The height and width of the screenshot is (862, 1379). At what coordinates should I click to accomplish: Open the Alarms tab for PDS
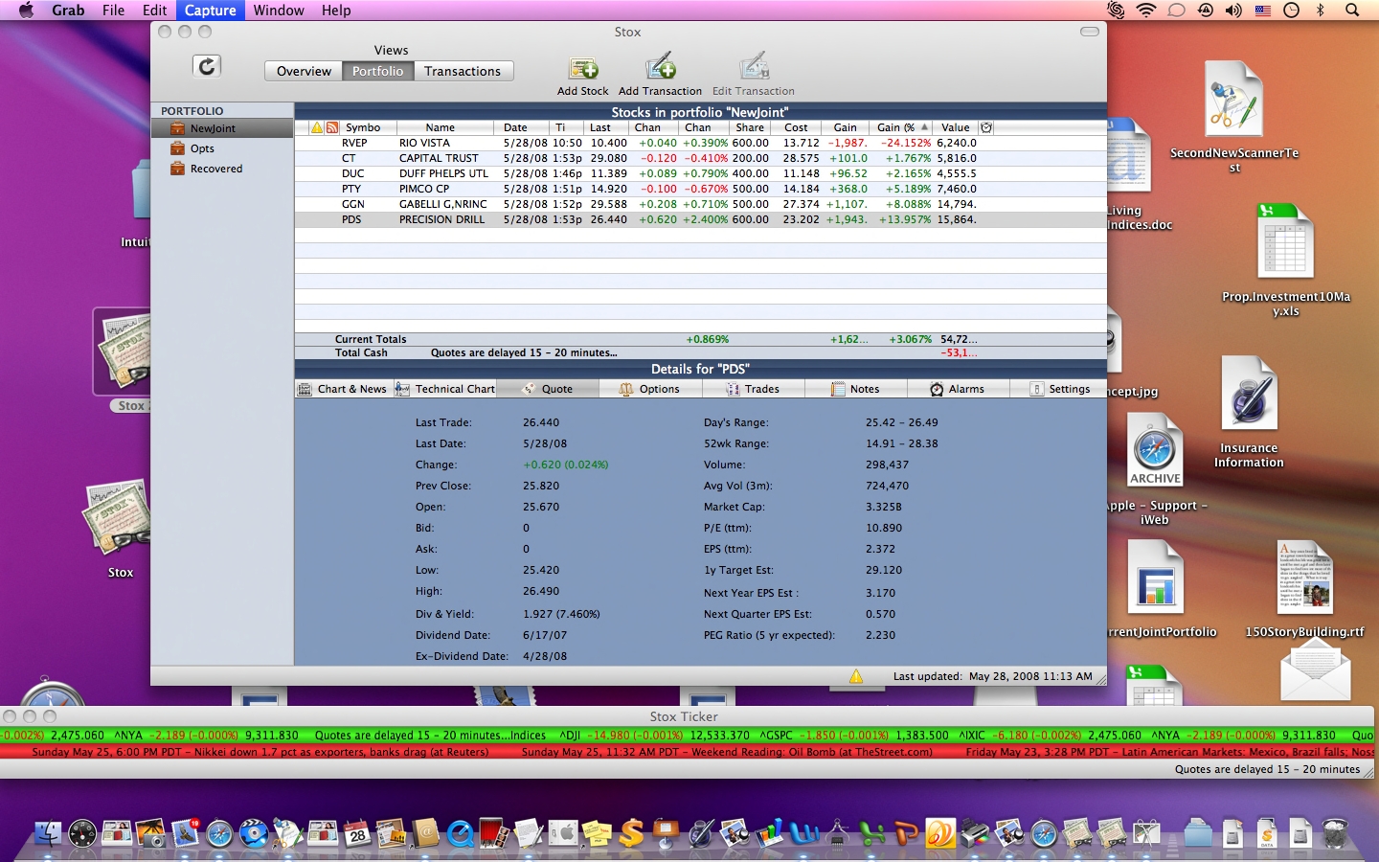(x=958, y=389)
